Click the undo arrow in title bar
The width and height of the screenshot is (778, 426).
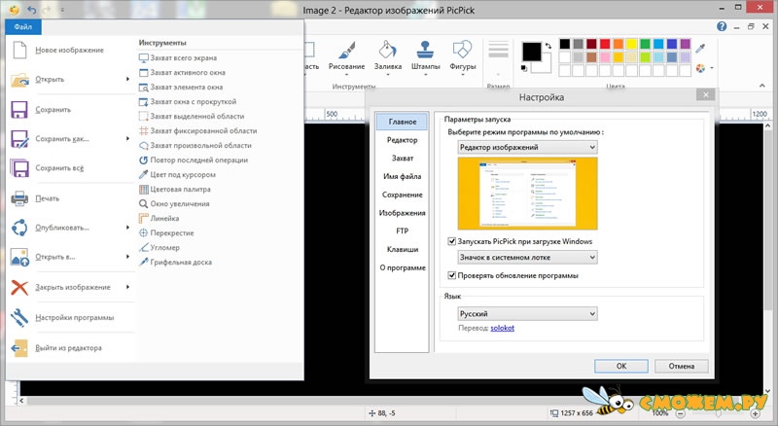32,10
